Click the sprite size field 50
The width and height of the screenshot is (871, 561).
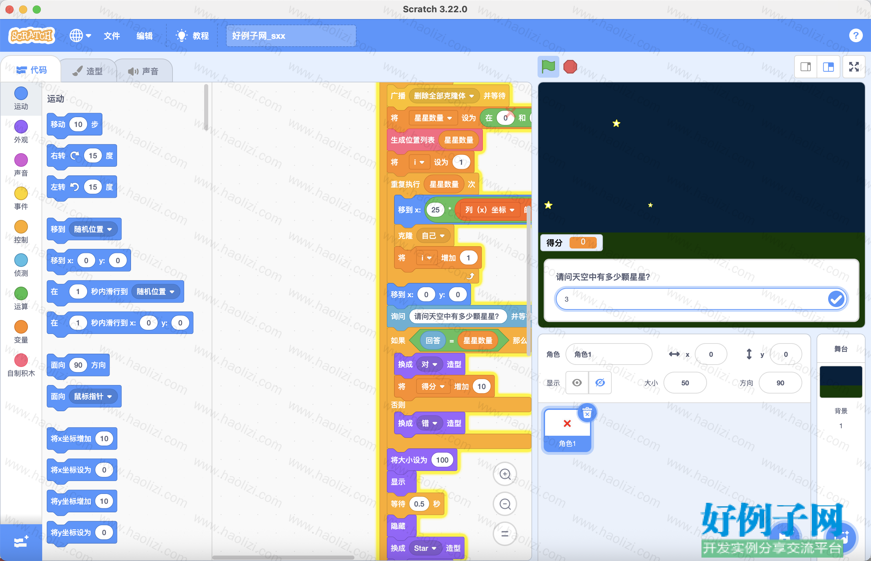(x=685, y=383)
